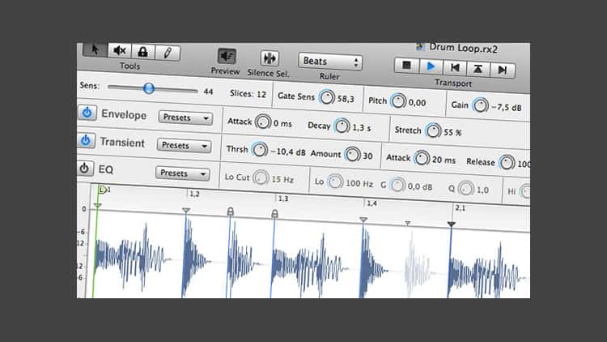
Task: Click the "-10,4 dB" threshold value
Action: tap(288, 152)
